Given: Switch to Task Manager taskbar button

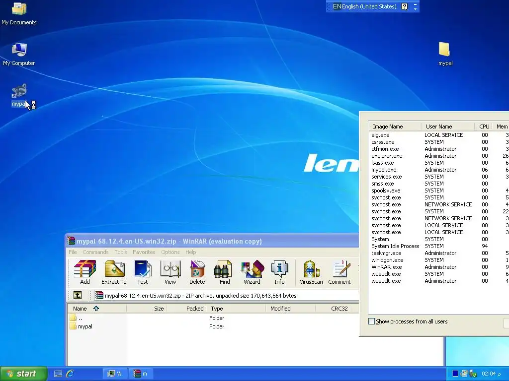Looking at the screenshot, I should (115, 374).
